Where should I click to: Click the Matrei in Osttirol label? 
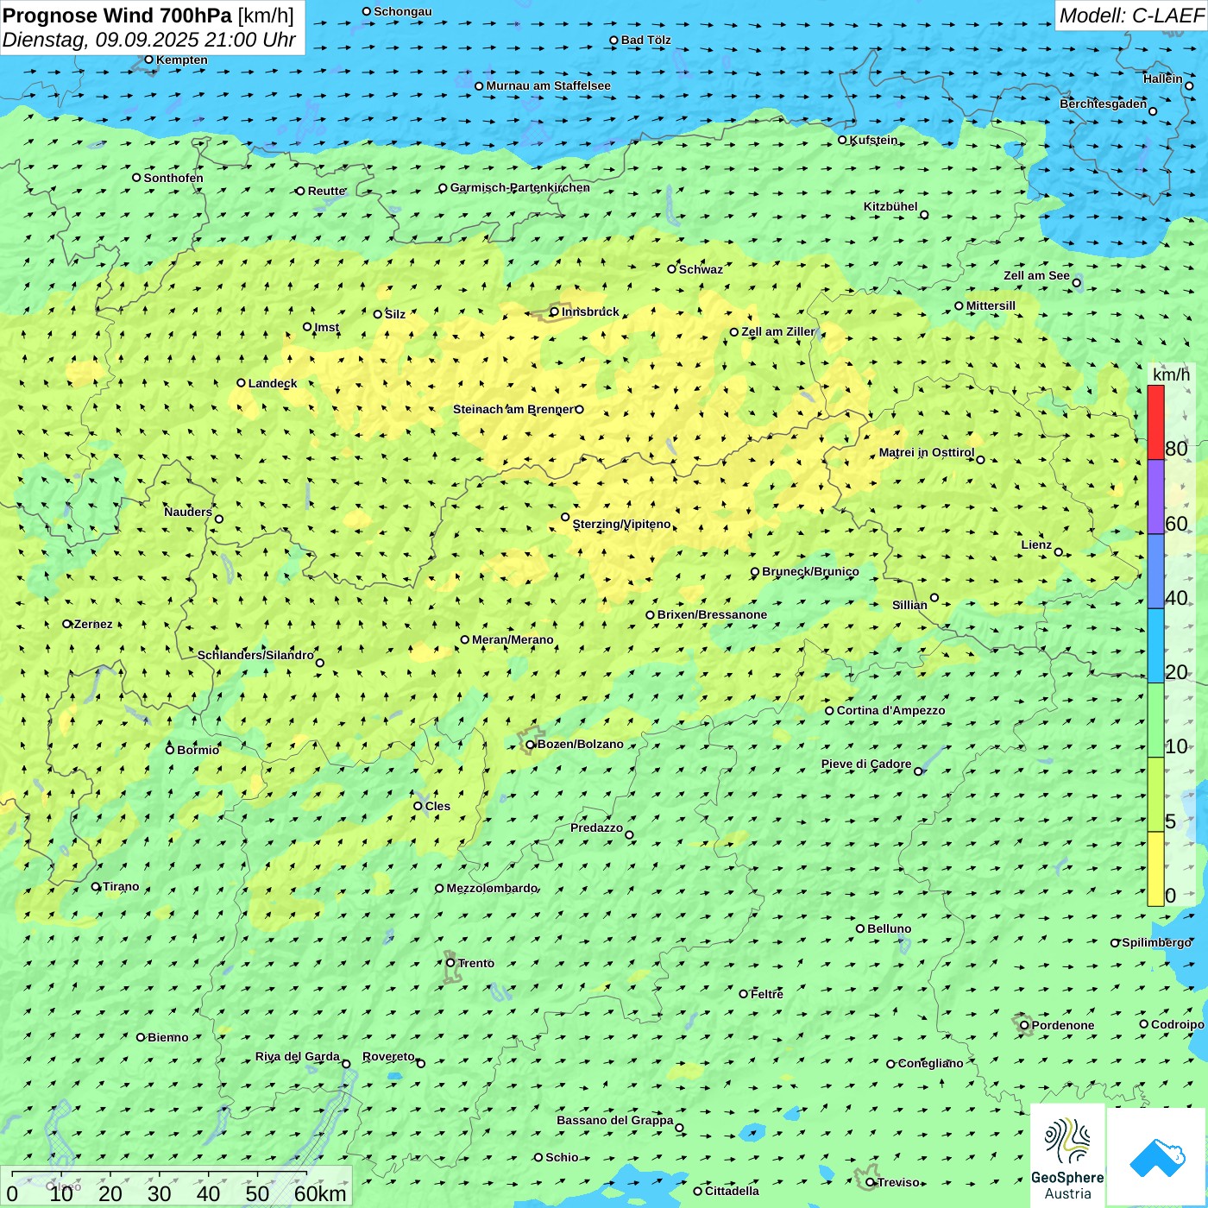coord(927,452)
